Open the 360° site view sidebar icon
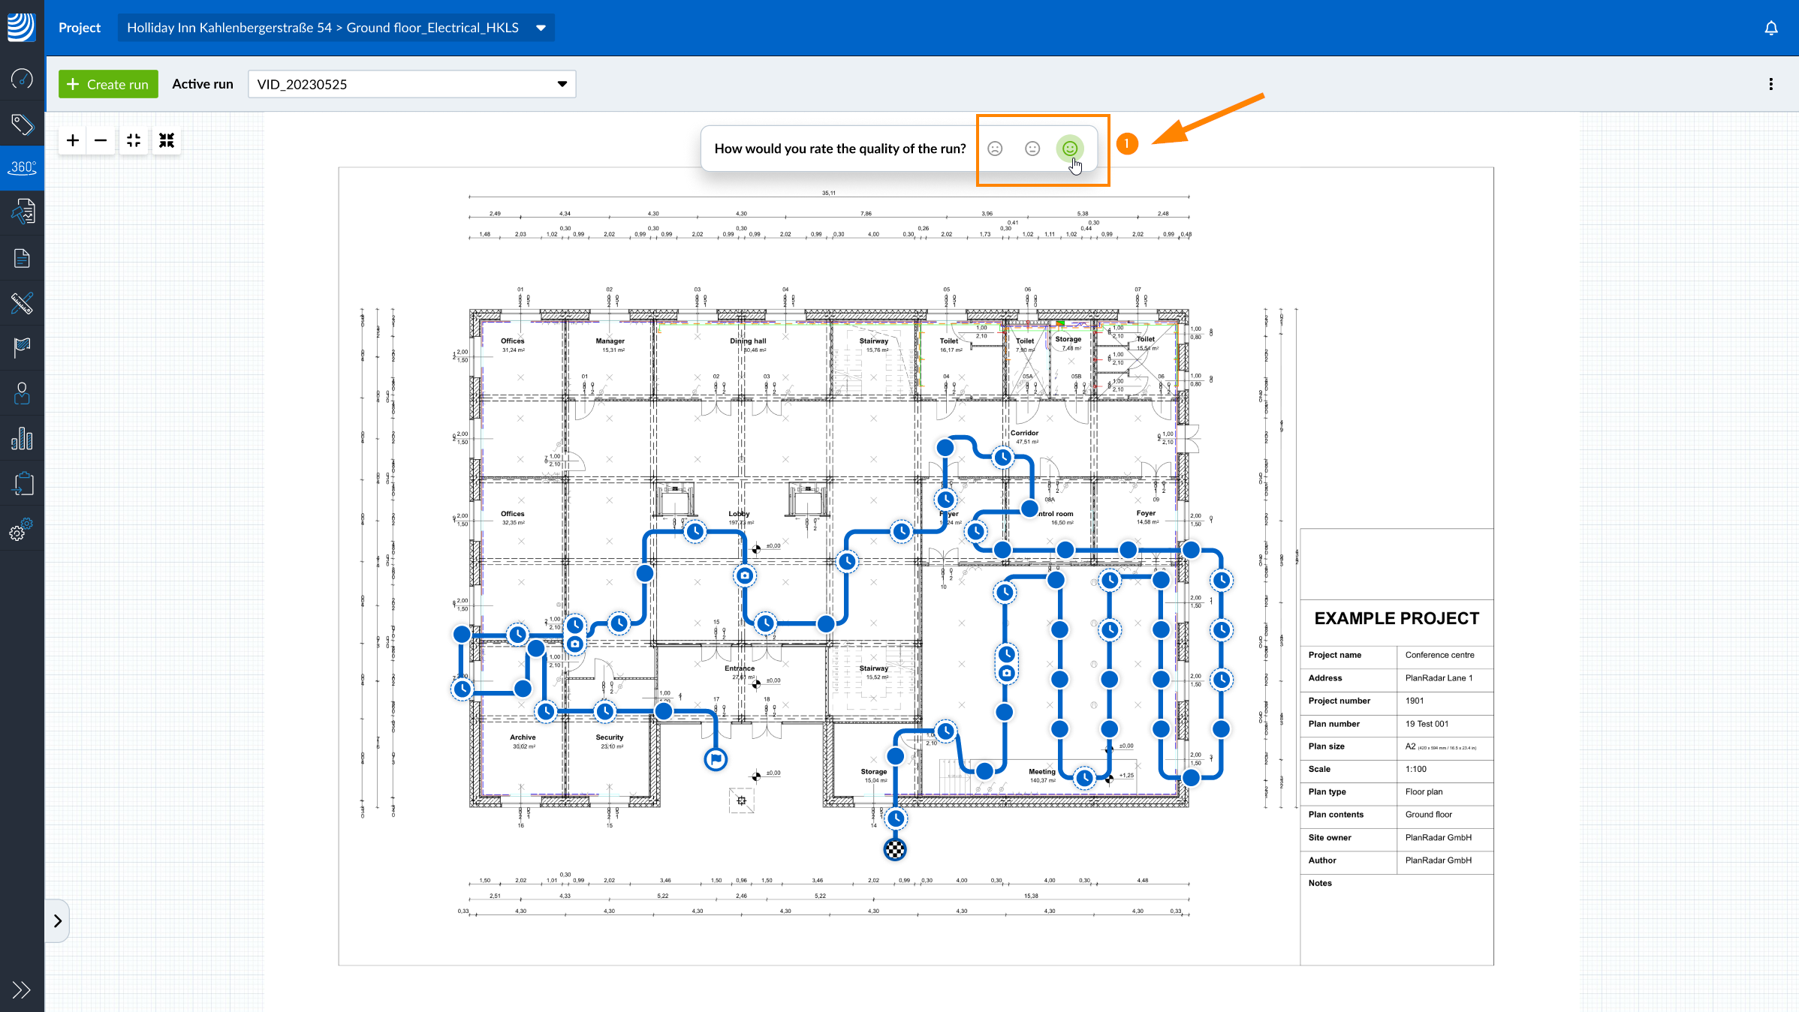1799x1012 pixels. point(22,167)
